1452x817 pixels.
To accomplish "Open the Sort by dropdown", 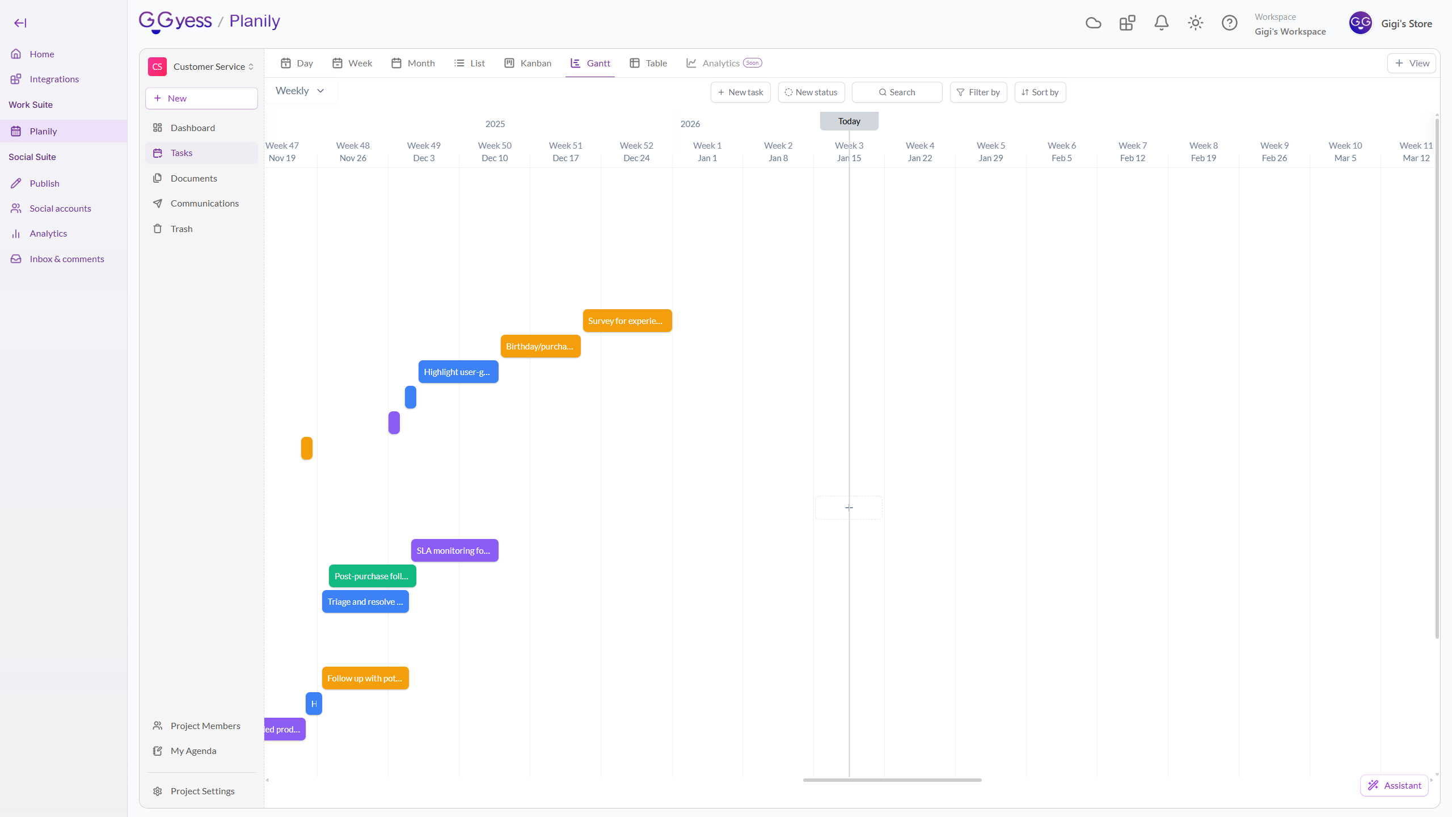I will (x=1040, y=92).
